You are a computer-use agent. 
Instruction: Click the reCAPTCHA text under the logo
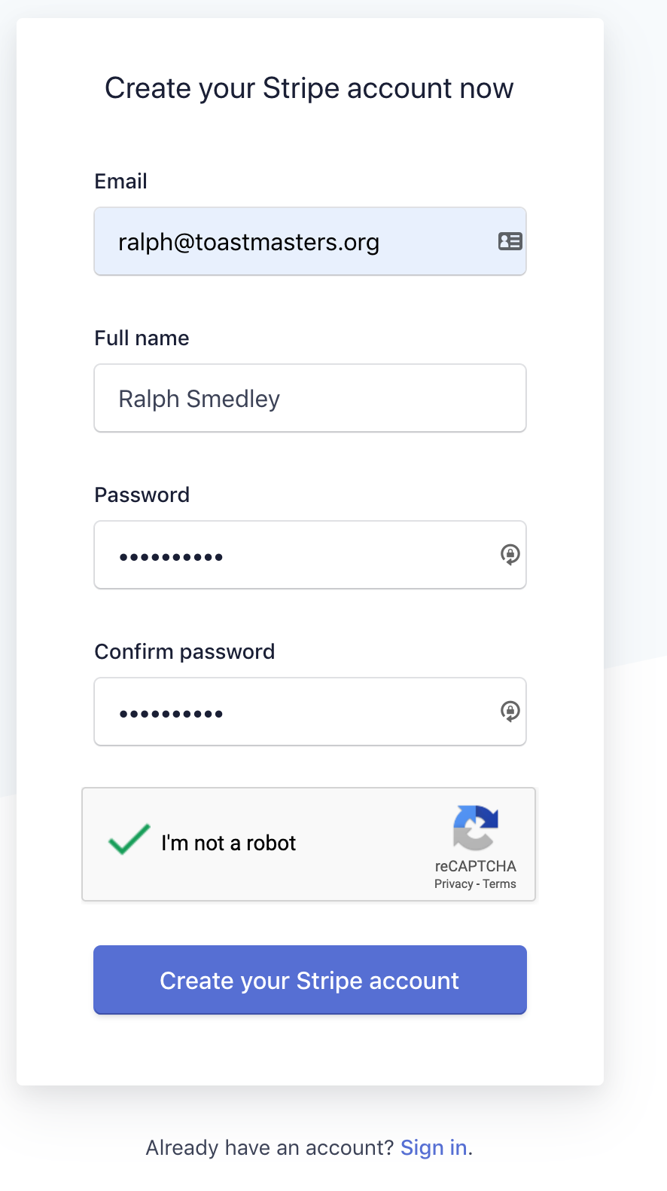tap(475, 866)
